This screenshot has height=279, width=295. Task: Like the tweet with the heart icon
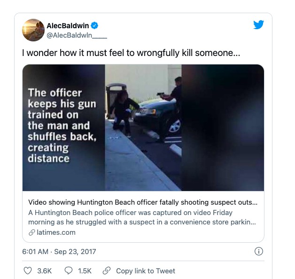[x=27, y=271]
